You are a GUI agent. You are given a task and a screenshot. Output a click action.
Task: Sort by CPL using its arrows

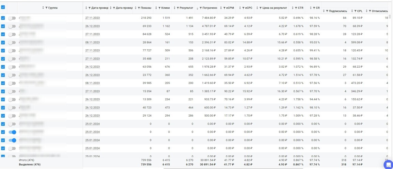[x=352, y=11]
